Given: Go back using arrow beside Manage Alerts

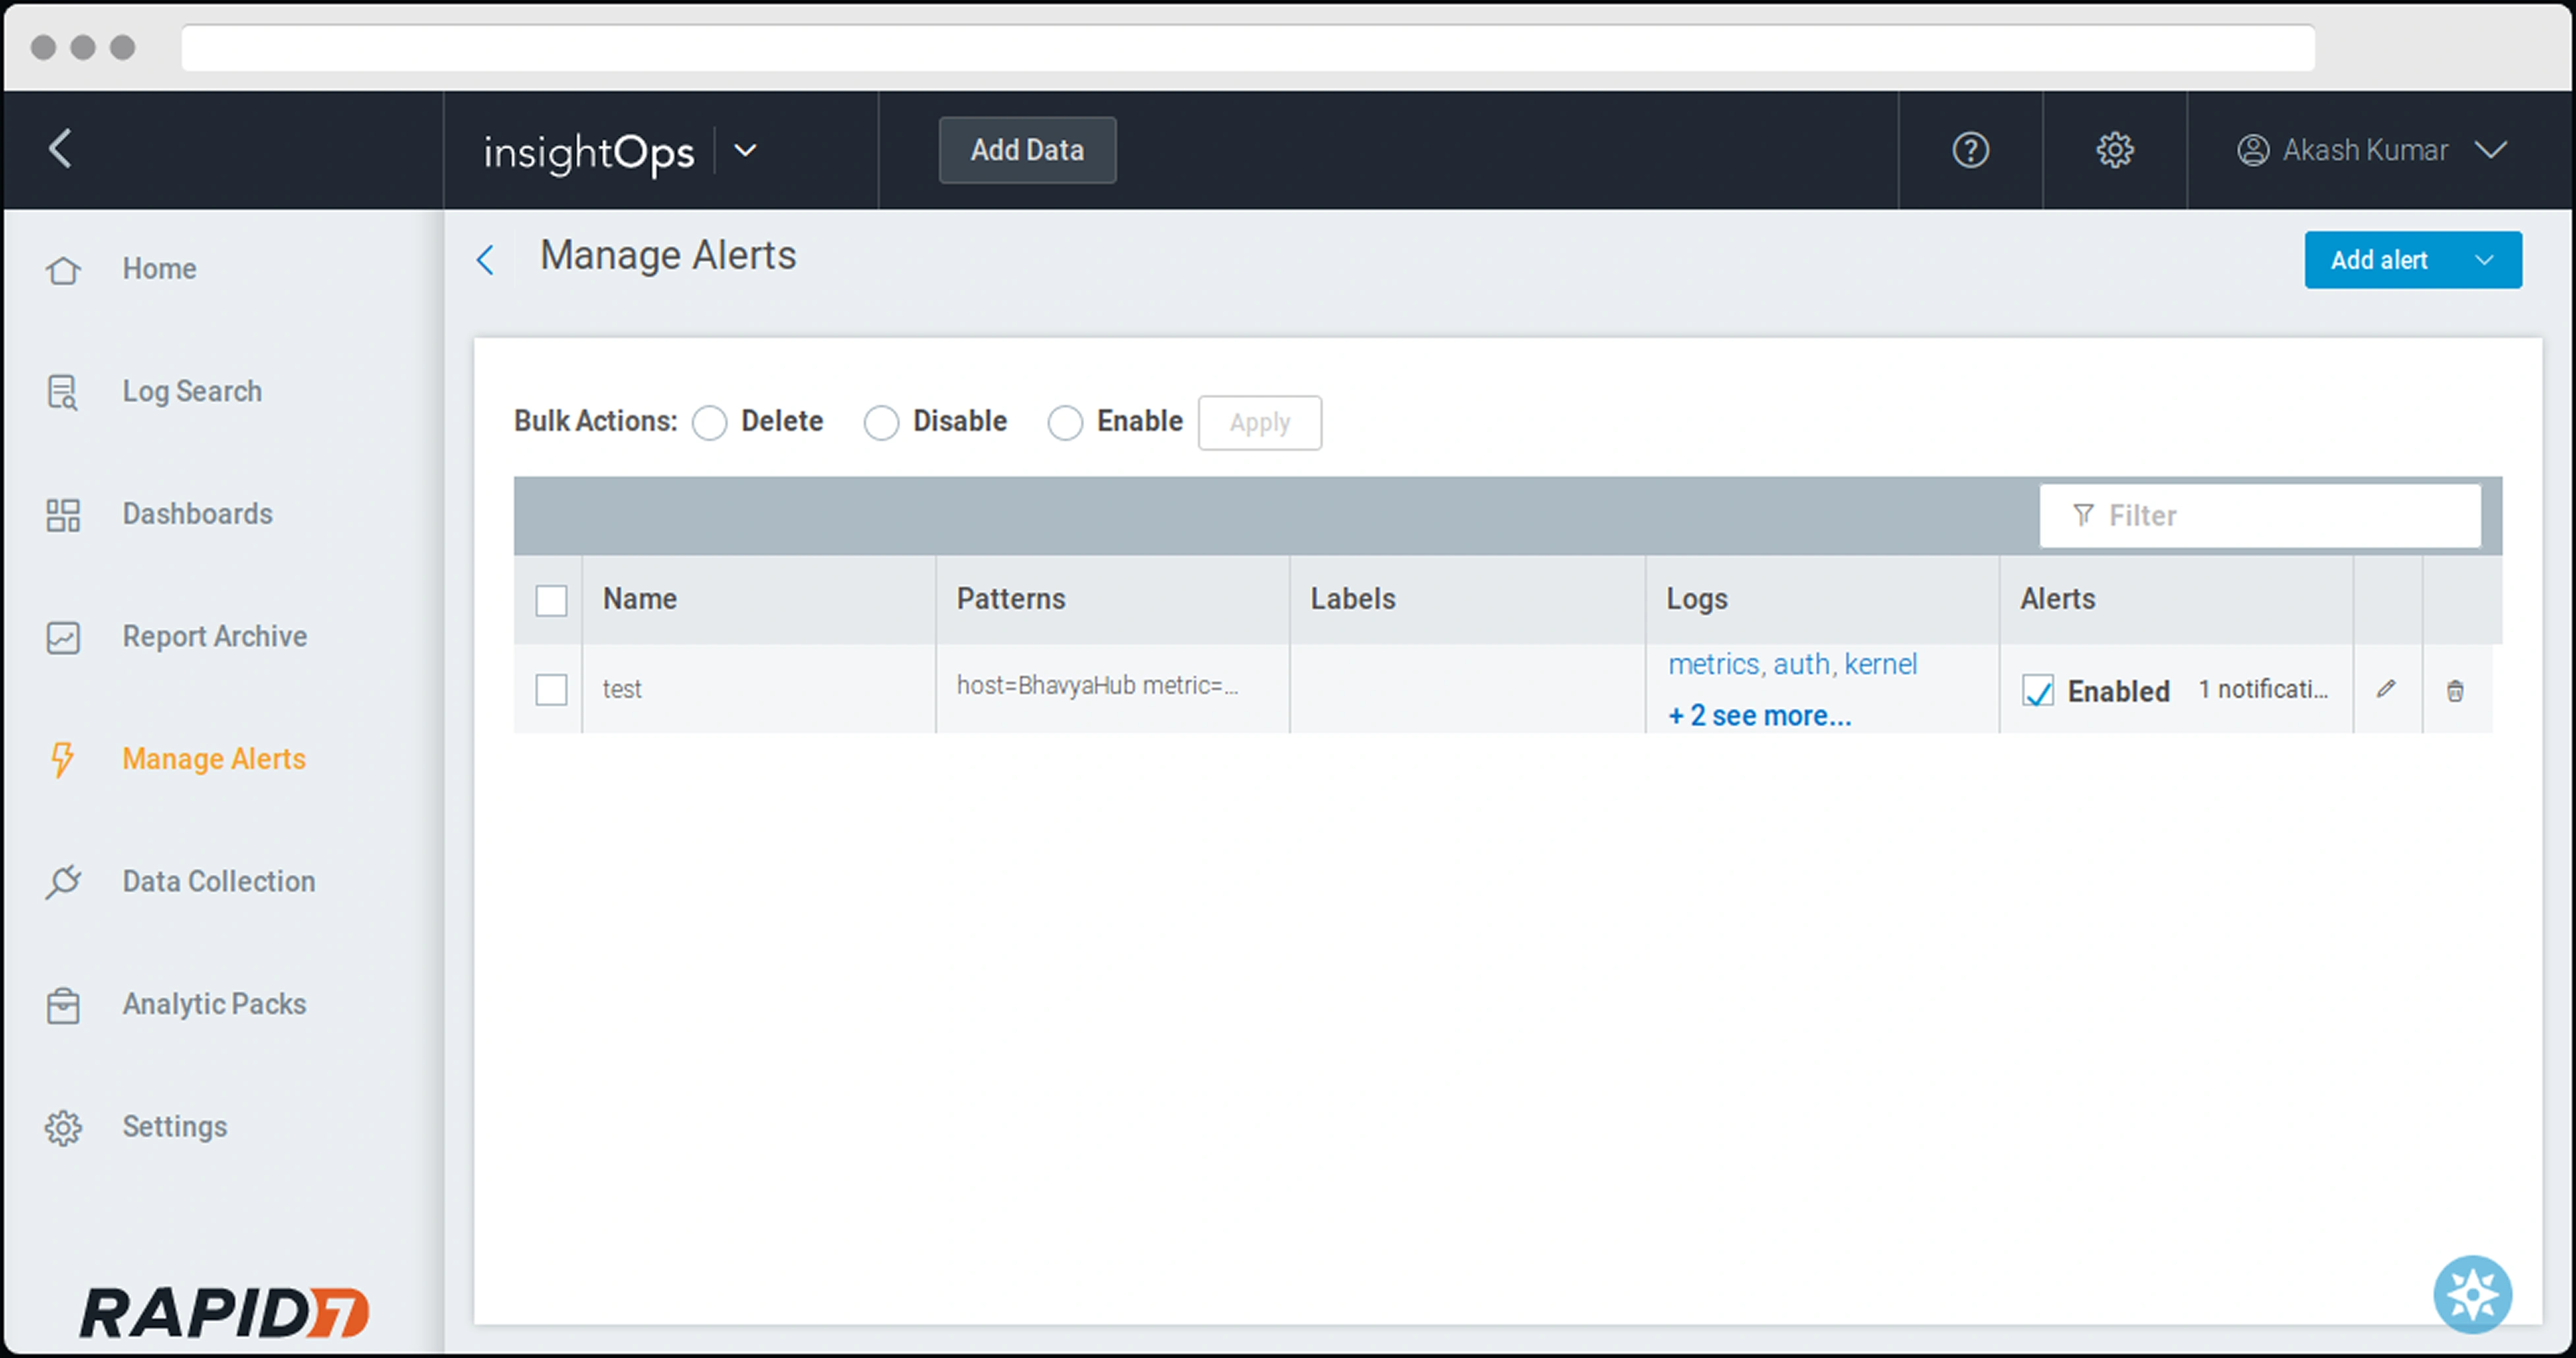Looking at the screenshot, I should (486, 260).
